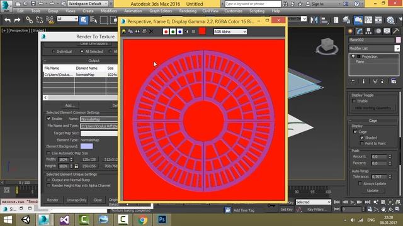Image resolution: width=403 pixels, height=226 pixels.
Task: Open the Graph Editors menu
Action: (x=161, y=11)
